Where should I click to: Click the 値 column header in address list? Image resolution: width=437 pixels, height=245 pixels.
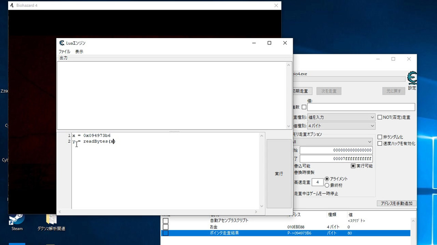click(x=351, y=215)
